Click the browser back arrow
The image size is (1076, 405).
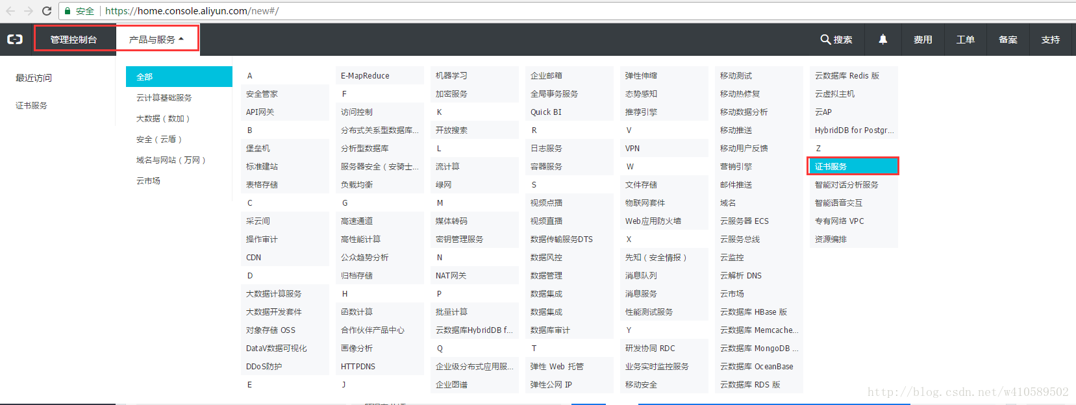[x=10, y=11]
